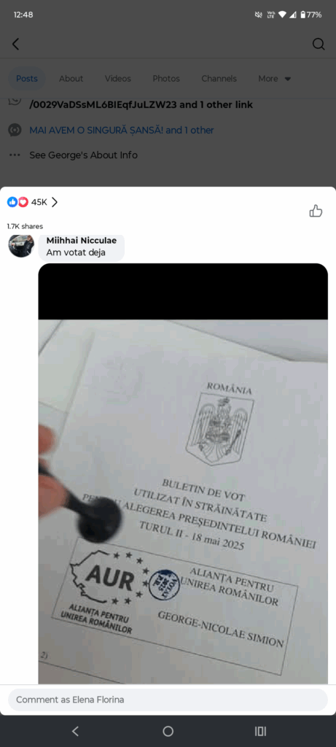Open the Photos tab
This screenshot has height=747, width=336.
pos(166,79)
